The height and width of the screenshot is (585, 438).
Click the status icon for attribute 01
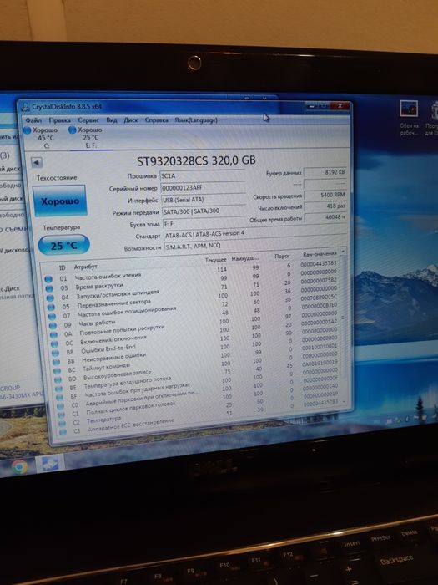click(48, 279)
